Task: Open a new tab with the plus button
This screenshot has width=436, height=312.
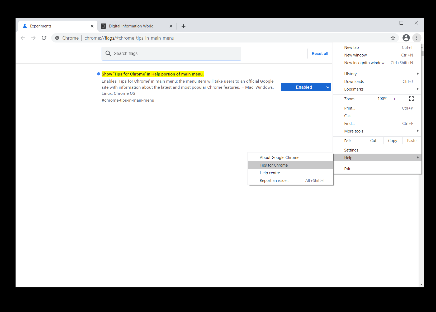Action: point(183,26)
